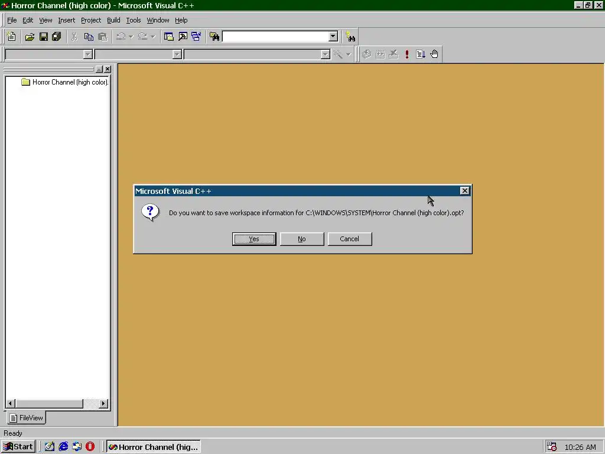
Task: Click the Cut scissors icon
Action: pos(74,37)
